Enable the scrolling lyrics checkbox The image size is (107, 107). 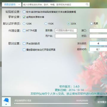(x=24, y=44)
